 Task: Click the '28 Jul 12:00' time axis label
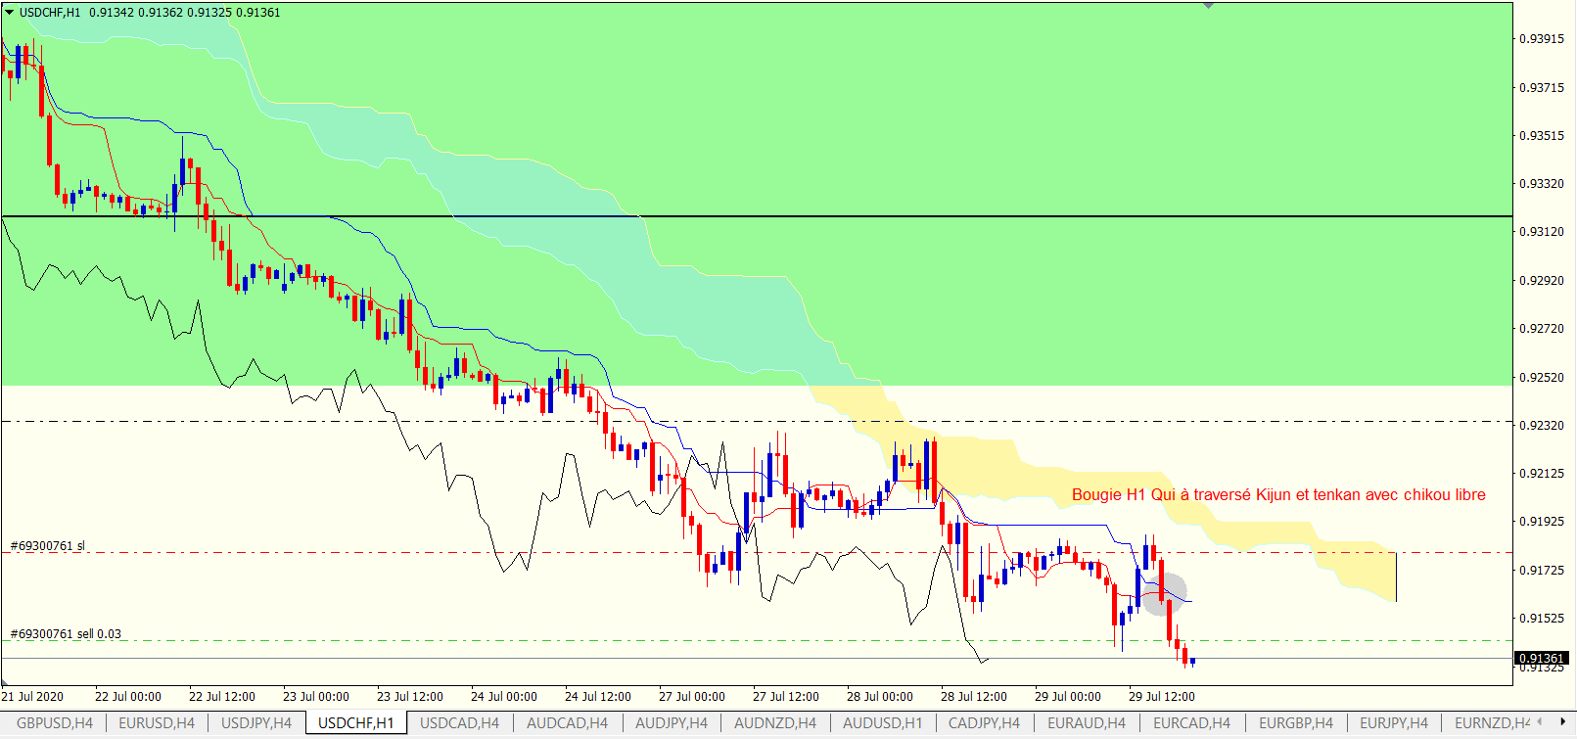pos(974,697)
